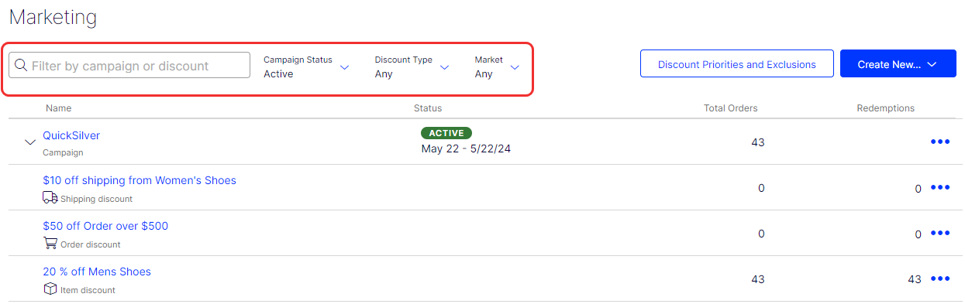Image resolution: width=965 pixels, height=304 pixels.
Task: Open more options for $50 off Order row
Action: pyautogui.click(x=940, y=233)
